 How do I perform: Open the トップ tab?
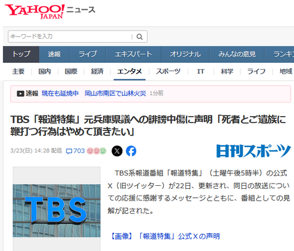click(x=21, y=54)
